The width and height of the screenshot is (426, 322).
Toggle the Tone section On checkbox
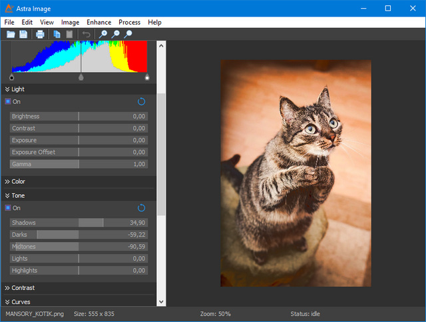tap(8, 208)
